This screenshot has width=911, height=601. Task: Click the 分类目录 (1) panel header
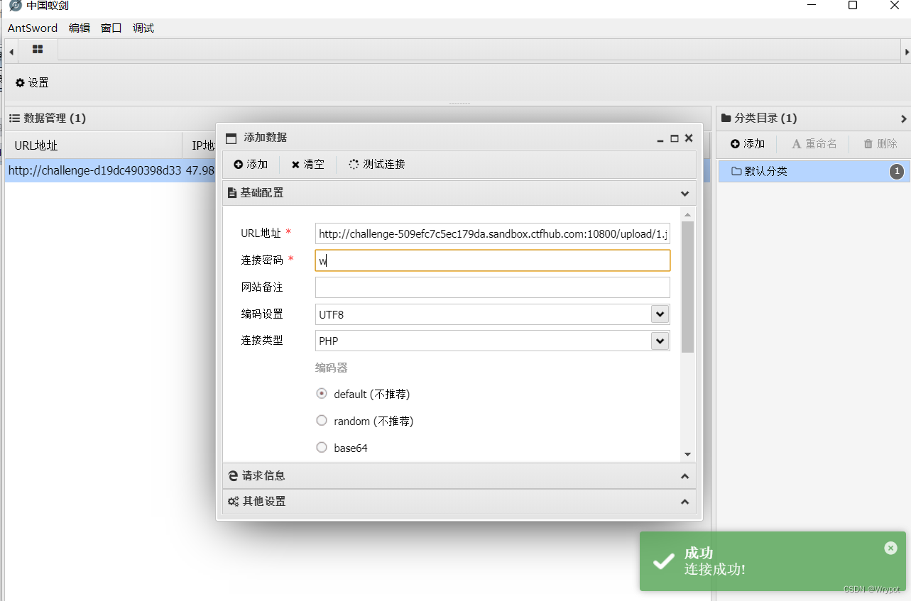(x=813, y=118)
